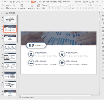Open the customize quick access toolbar arrow
Viewport: 104px width, 100px height.
click(x=29, y=2)
